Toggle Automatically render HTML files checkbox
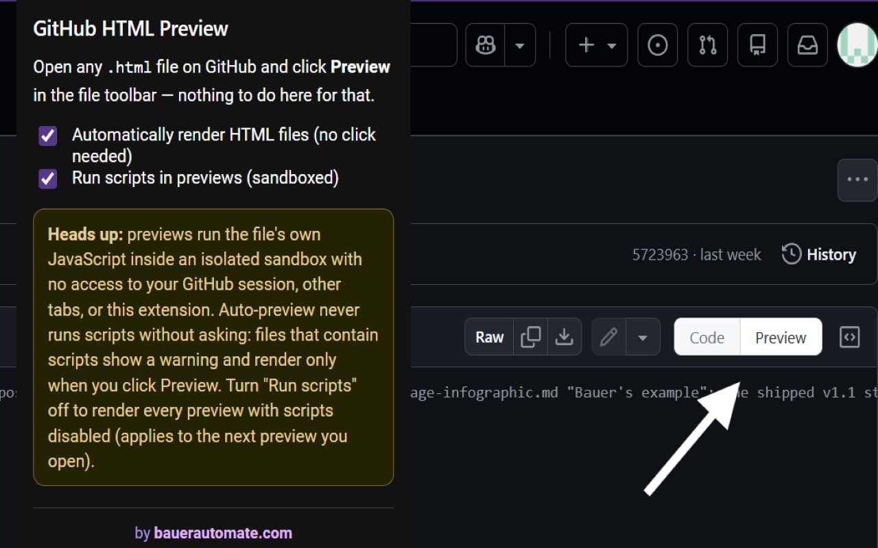The image size is (878, 548). tap(47, 136)
